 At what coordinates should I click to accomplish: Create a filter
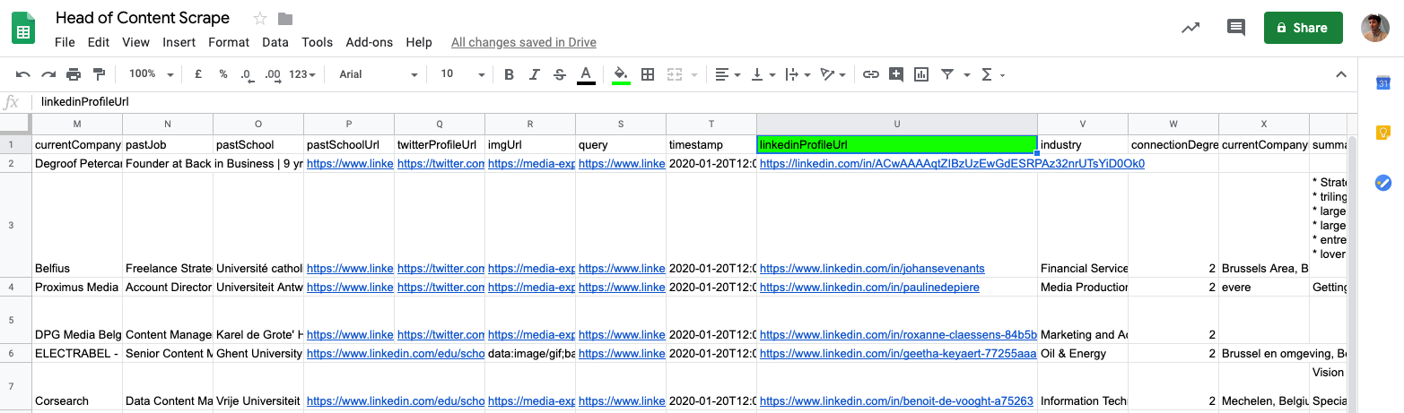[x=947, y=74]
